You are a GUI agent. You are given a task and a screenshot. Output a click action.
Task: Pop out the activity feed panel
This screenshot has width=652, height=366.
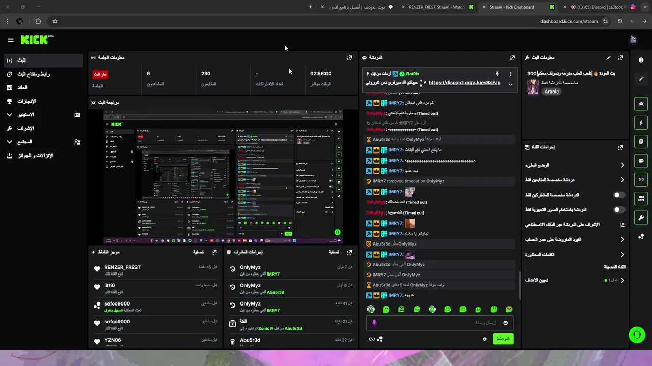pos(214,252)
